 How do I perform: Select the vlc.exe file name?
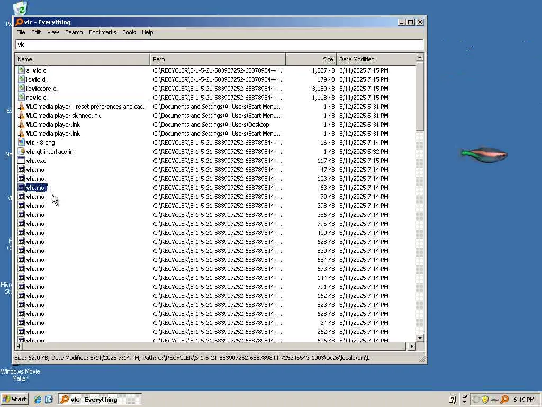pyautogui.click(x=37, y=161)
